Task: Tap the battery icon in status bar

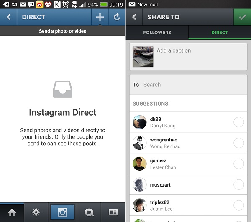Action: [x=104, y=4]
